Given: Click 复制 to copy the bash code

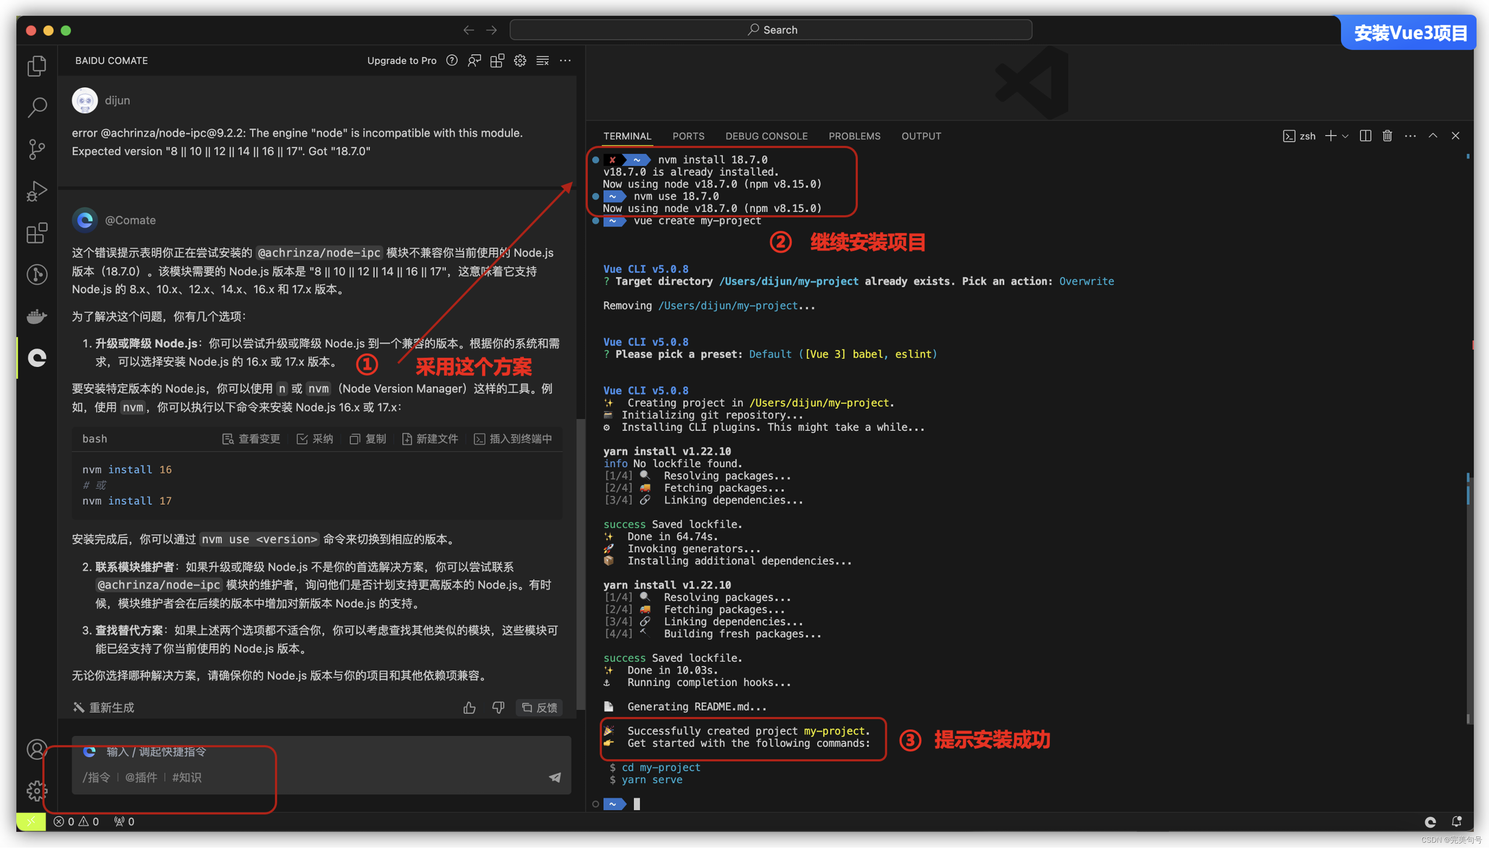Looking at the screenshot, I should pos(368,439).
